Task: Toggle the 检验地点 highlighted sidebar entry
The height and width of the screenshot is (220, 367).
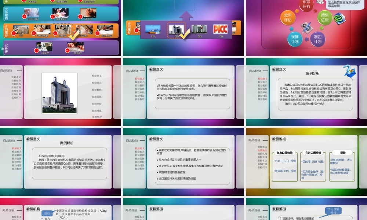Action: point(262,150)
